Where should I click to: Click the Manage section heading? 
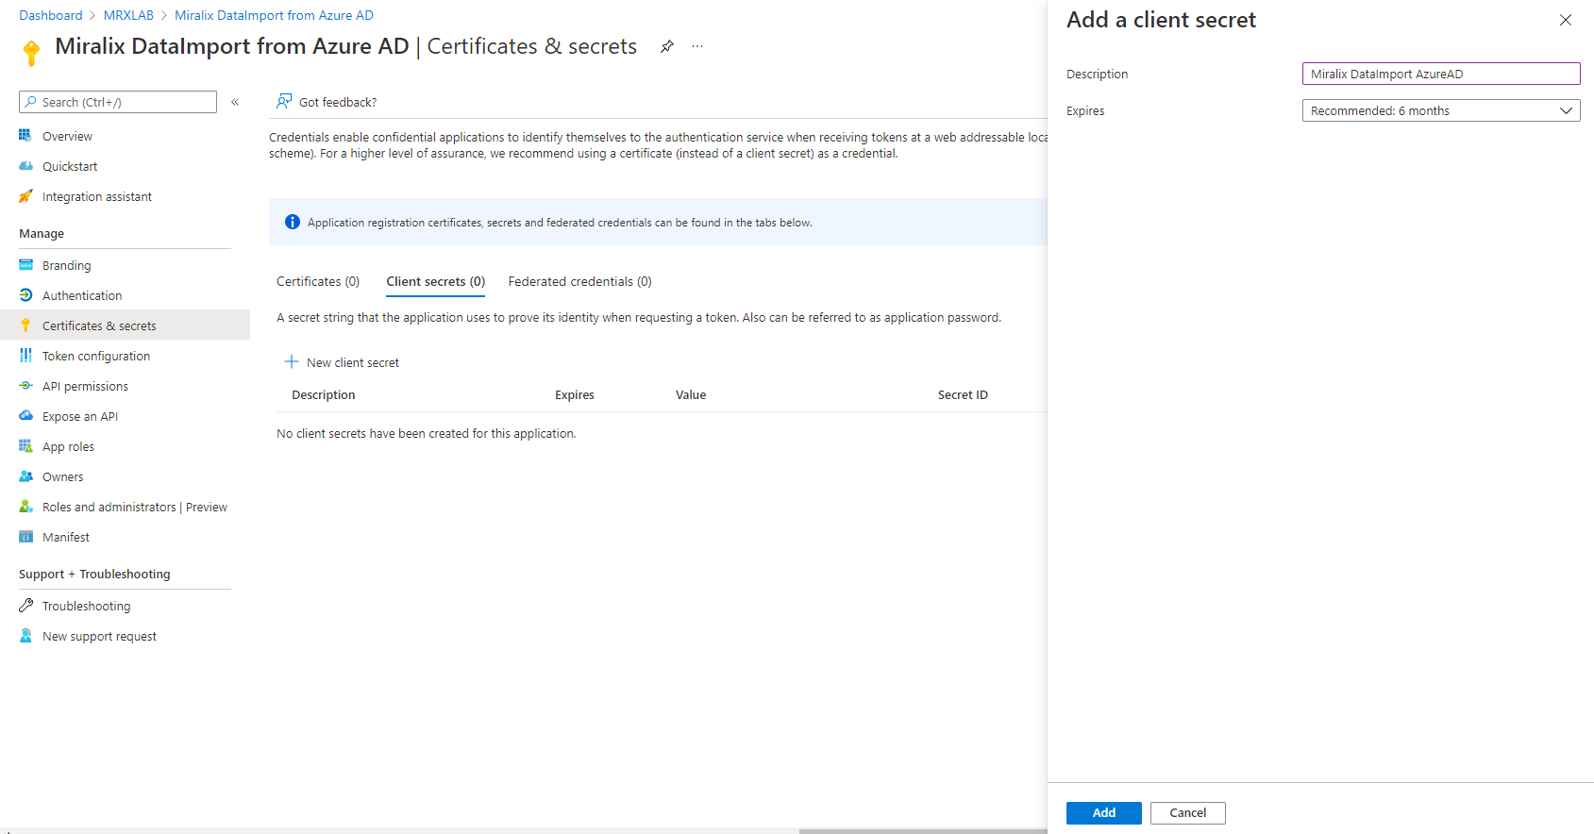tap(42, 233)
